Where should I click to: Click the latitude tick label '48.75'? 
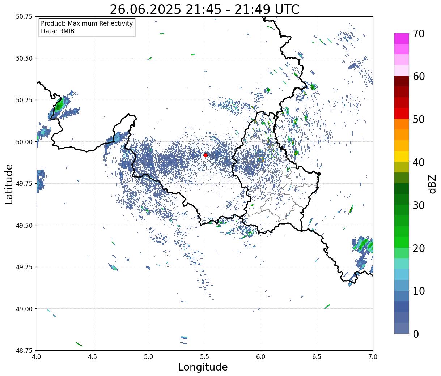(24, 351)
